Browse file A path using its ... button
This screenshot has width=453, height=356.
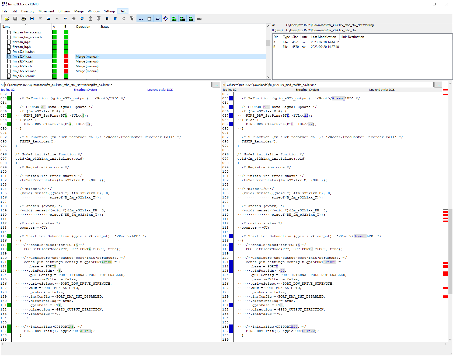(x=216, y=85)
